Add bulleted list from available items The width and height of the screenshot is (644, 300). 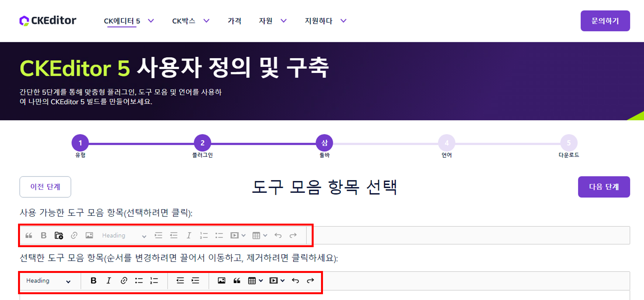point(219,236)
